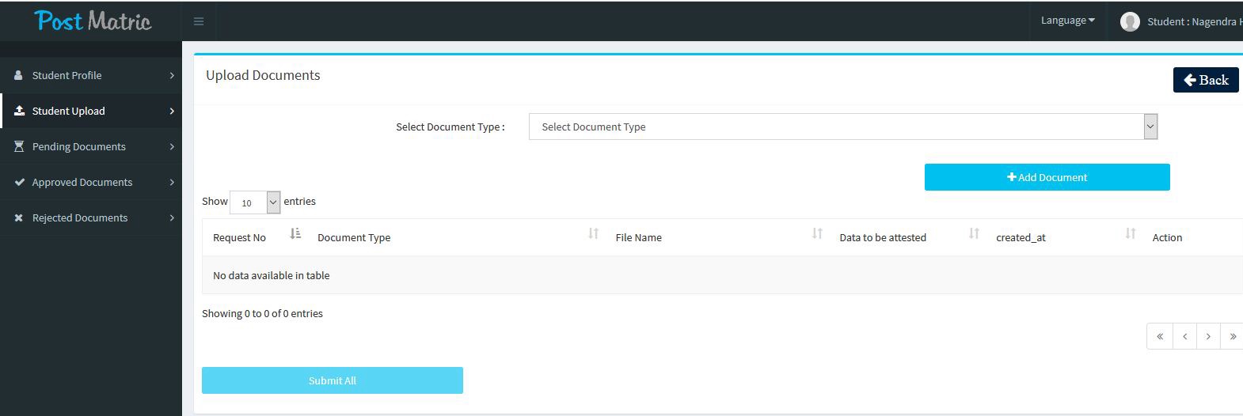Viewport: 1243px width, 416px height.
Task: Open Student Upload menu item
Action: click(x=91, y=111)
